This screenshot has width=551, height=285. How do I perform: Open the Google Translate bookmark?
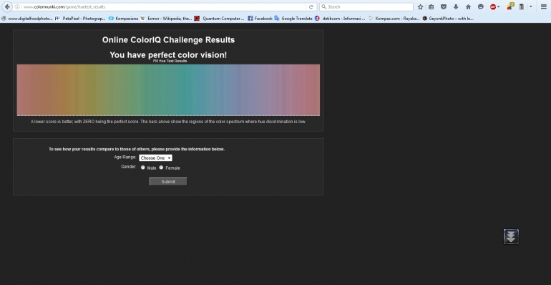point(293,19)
